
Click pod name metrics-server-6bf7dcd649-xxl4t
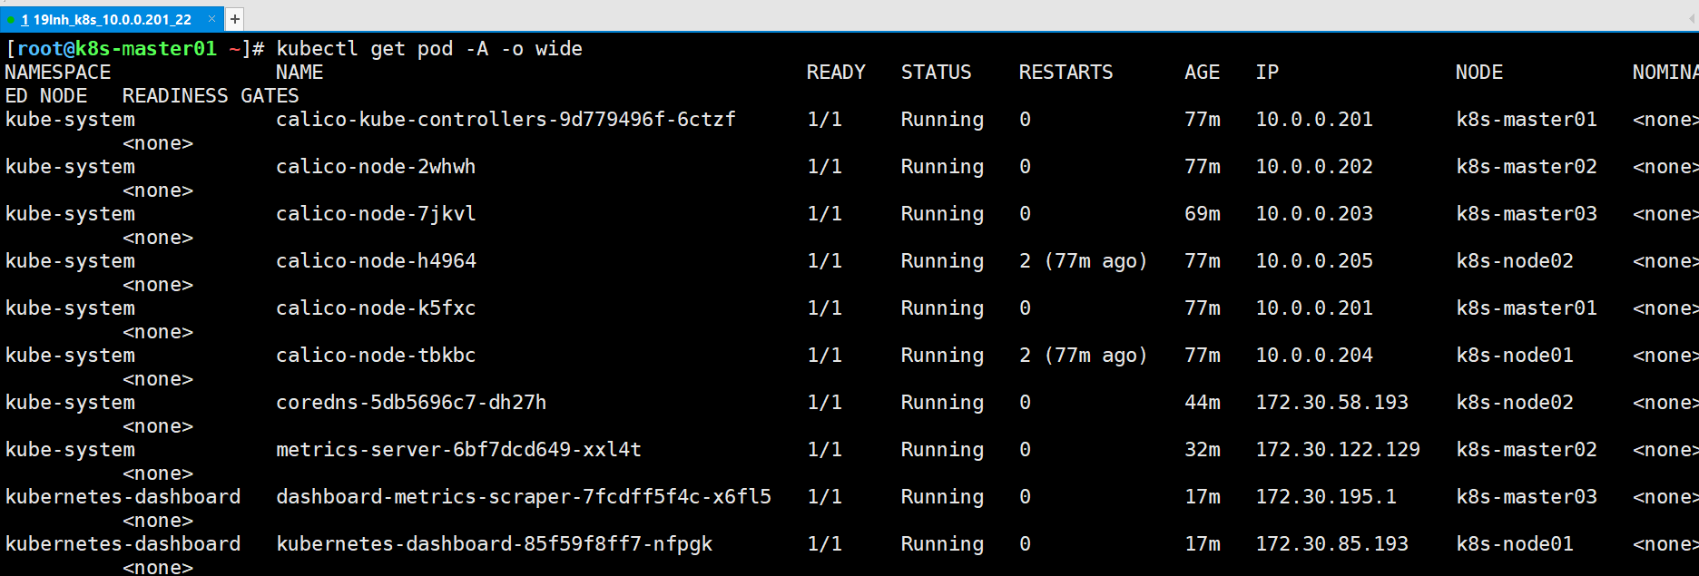(x=458, y=450)
